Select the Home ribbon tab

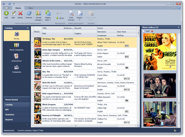(x=18, y=8)
